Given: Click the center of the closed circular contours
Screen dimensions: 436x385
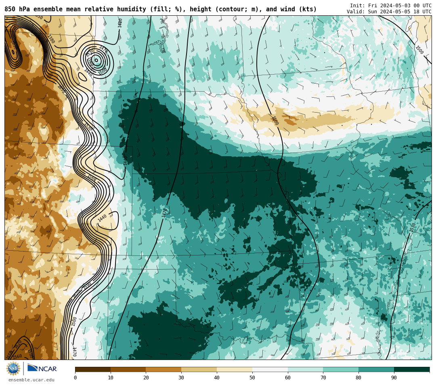Looking at the screenshot, I should pos(96,60).
